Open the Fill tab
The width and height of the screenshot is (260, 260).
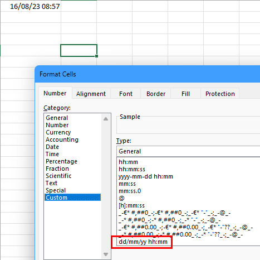coord(185,94)
